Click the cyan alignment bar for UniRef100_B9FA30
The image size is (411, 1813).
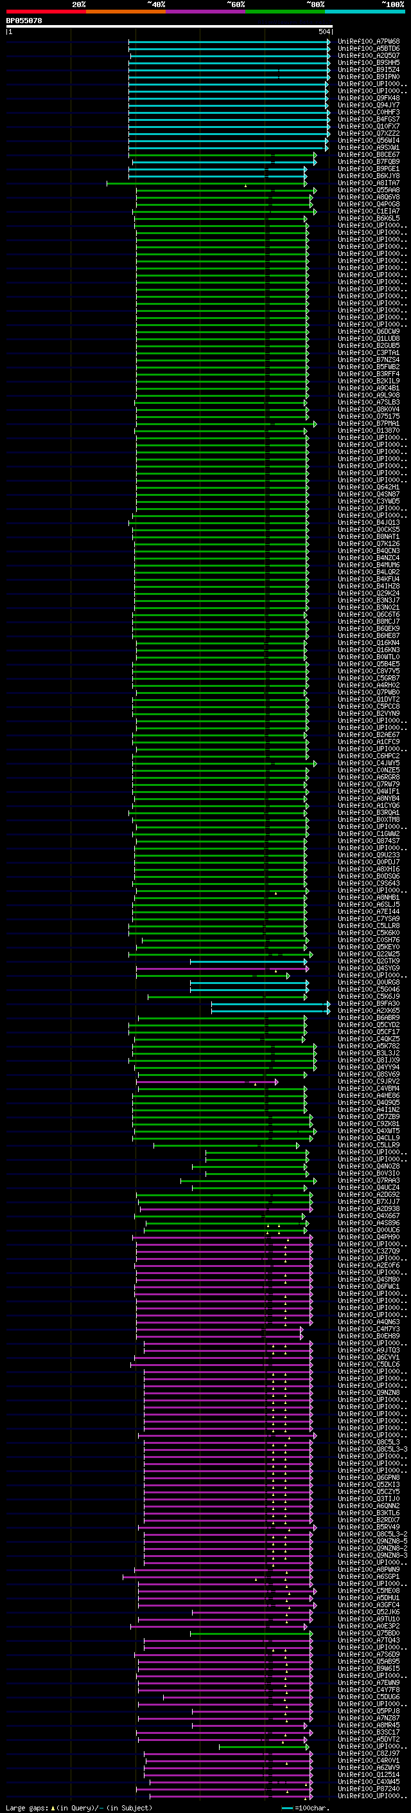click(271, 1004)
